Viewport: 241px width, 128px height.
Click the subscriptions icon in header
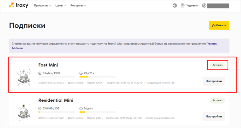pyautogui.click(x=183, y=6)
